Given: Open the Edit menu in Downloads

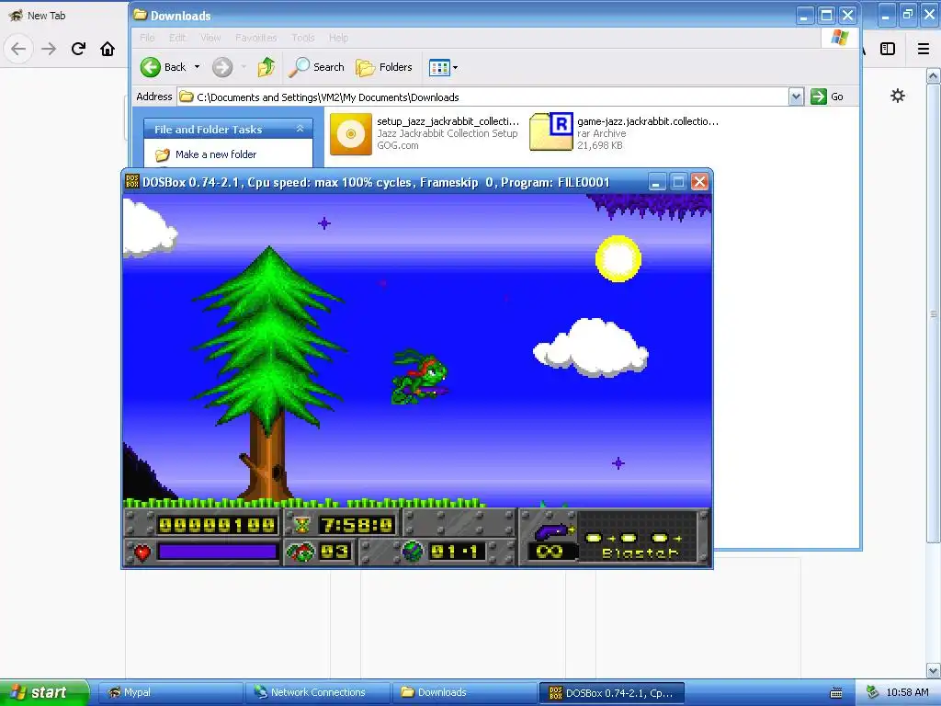Looking at the screenshot, I should point(177,37).
